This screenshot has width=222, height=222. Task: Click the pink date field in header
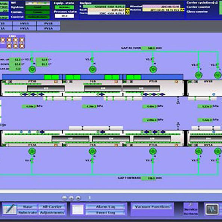161,6
